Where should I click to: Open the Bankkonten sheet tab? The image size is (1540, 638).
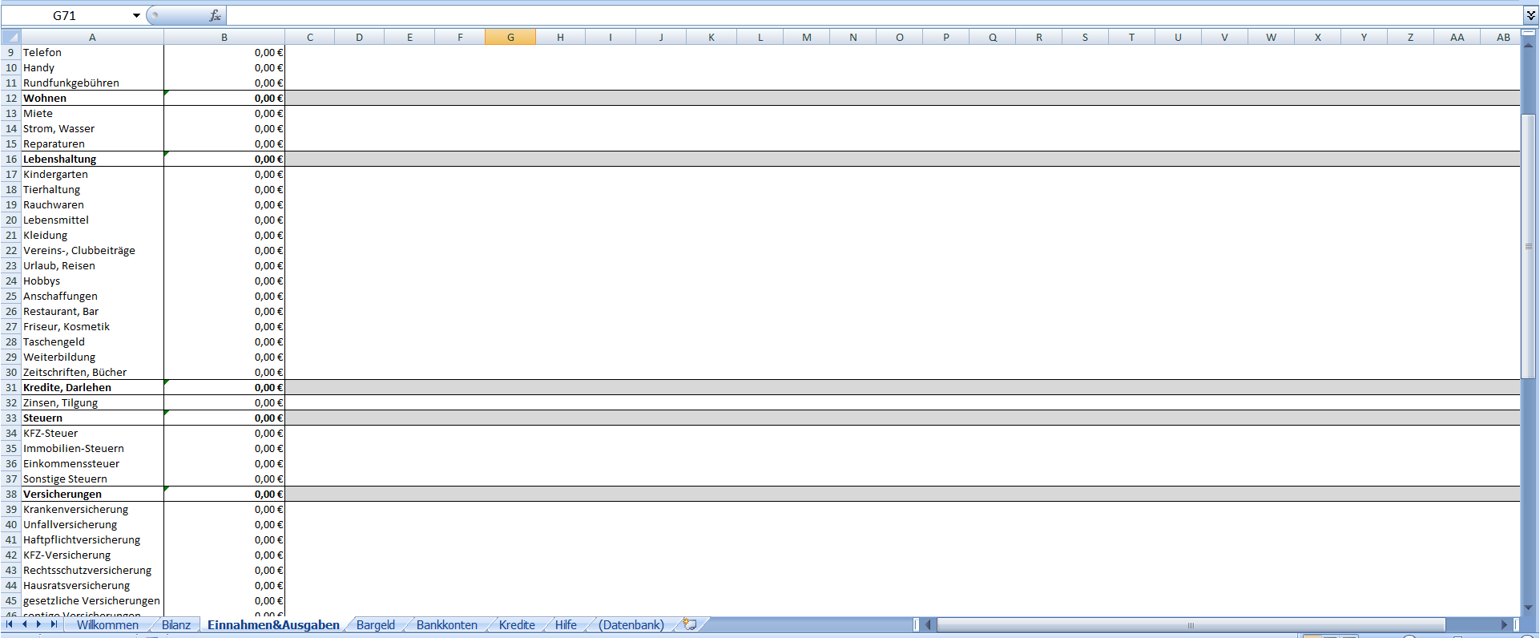(446, 625)
